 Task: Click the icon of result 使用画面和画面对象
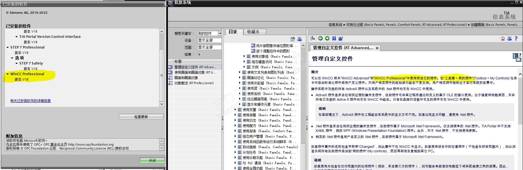click(170, 72)
